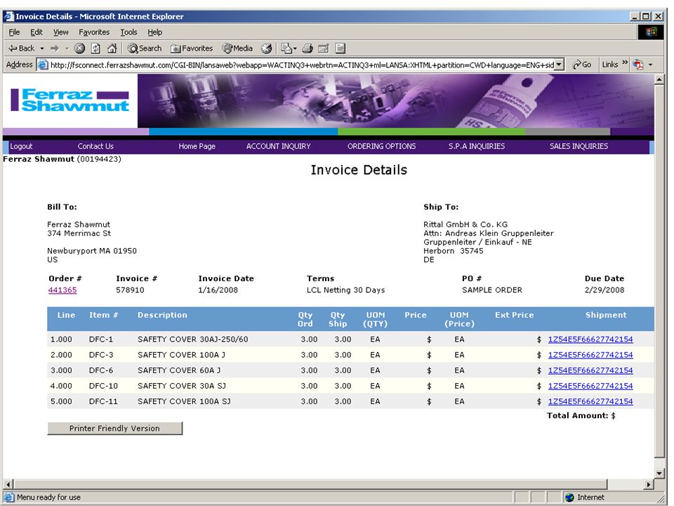Go to the browser Home icon
674x506 pixels.
pyautogui.click(x=112, y=48)
